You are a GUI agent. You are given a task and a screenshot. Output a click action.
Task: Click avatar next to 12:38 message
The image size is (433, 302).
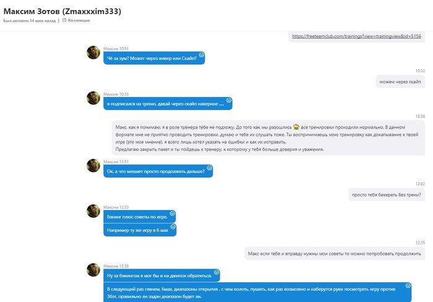click(93, 270)
